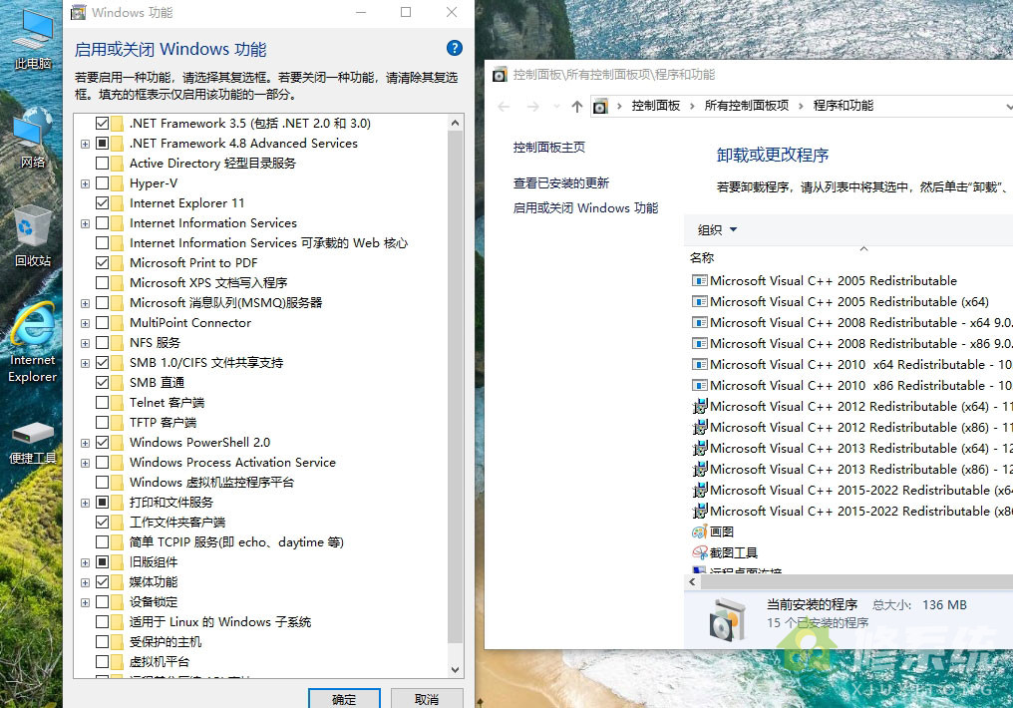
Task: Expand the NFS 服务 node
Action: coord(85,343)
